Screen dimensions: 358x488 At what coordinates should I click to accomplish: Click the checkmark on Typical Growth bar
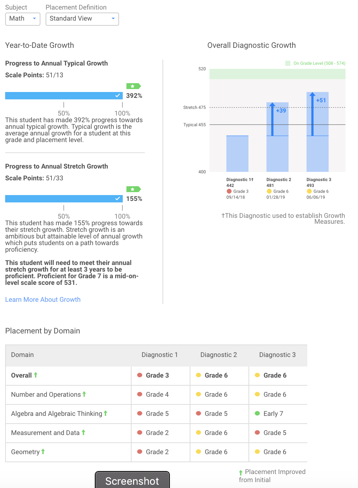click(118, 96)
